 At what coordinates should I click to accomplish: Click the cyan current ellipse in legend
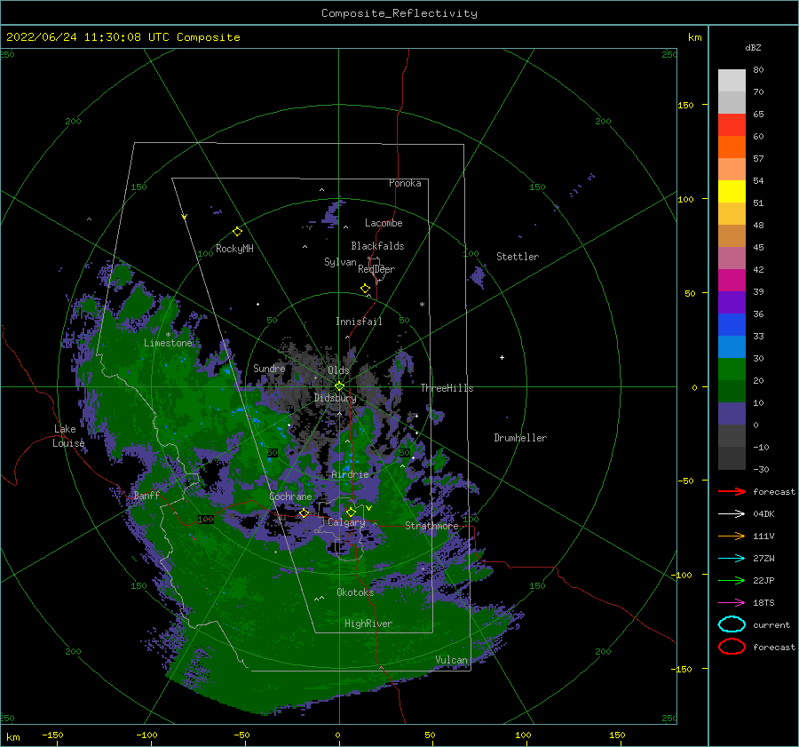pyautogui.click(x=732, y=624)
